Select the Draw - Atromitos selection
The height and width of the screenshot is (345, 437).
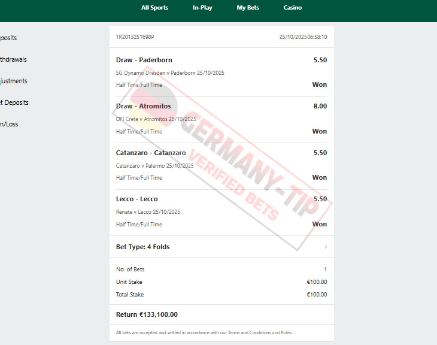(144, 106)
